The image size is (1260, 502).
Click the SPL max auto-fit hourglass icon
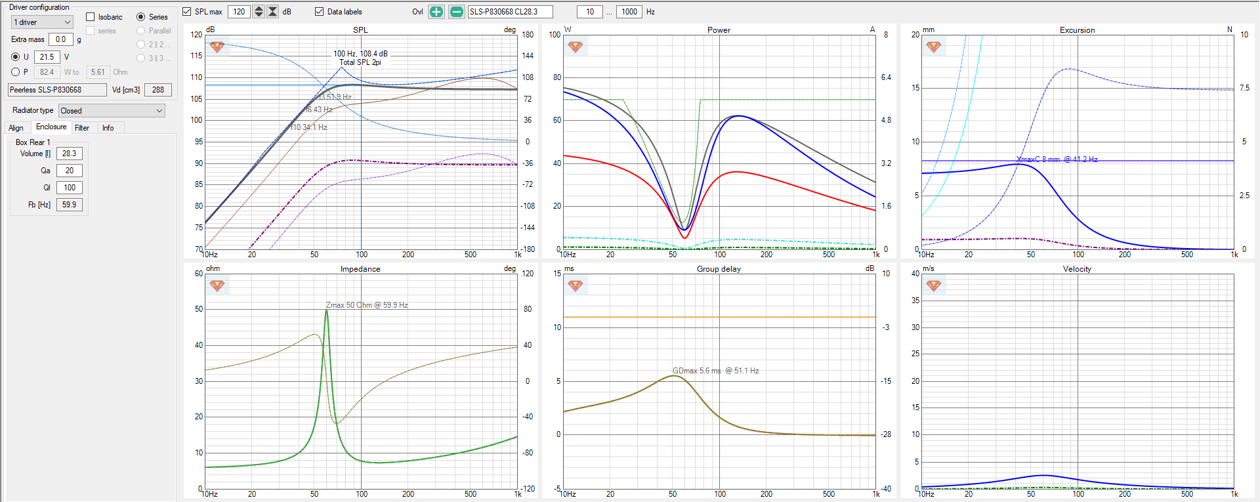[x=273, y=12]
